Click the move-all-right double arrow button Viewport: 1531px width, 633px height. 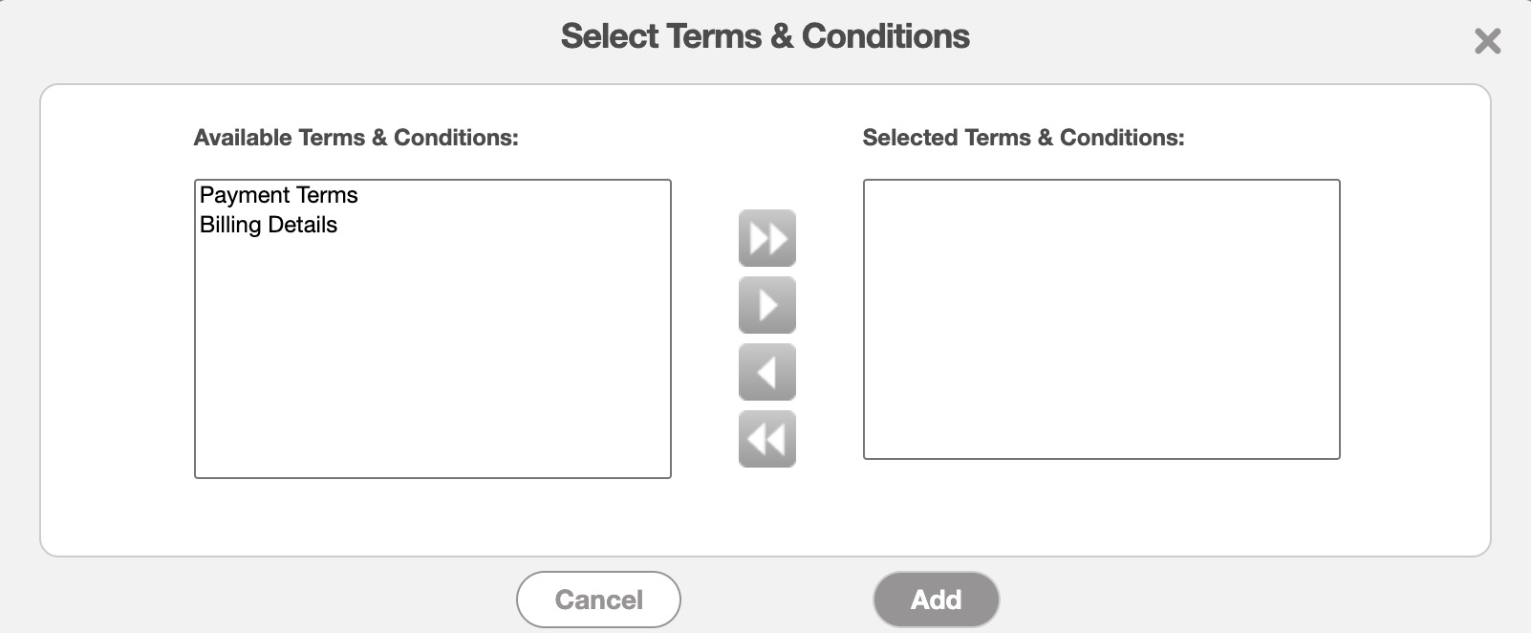coord(766,238)
